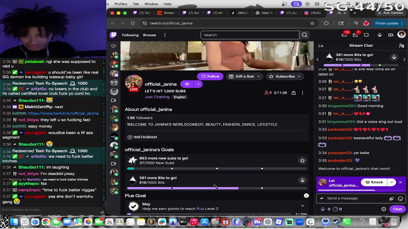Screen dimensions: 408x229
Task: Click chat header Bits progress bar
Action: (x=361, y=65)
